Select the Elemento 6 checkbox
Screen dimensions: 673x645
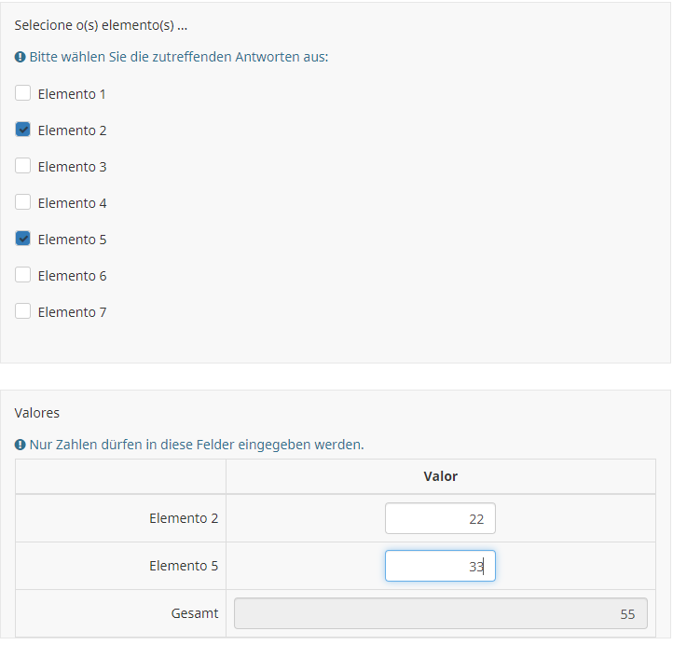pos(23,275)
